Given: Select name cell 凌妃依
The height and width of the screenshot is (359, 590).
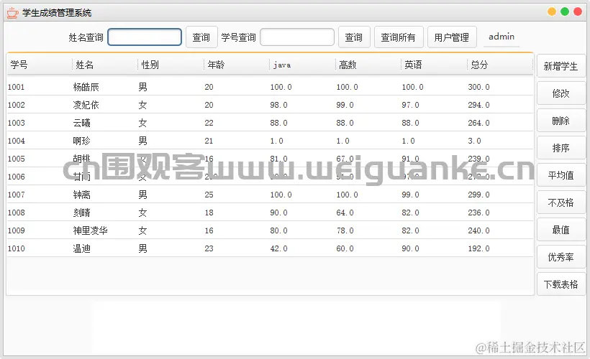Looking at the screenshot, I should point(86,105).
